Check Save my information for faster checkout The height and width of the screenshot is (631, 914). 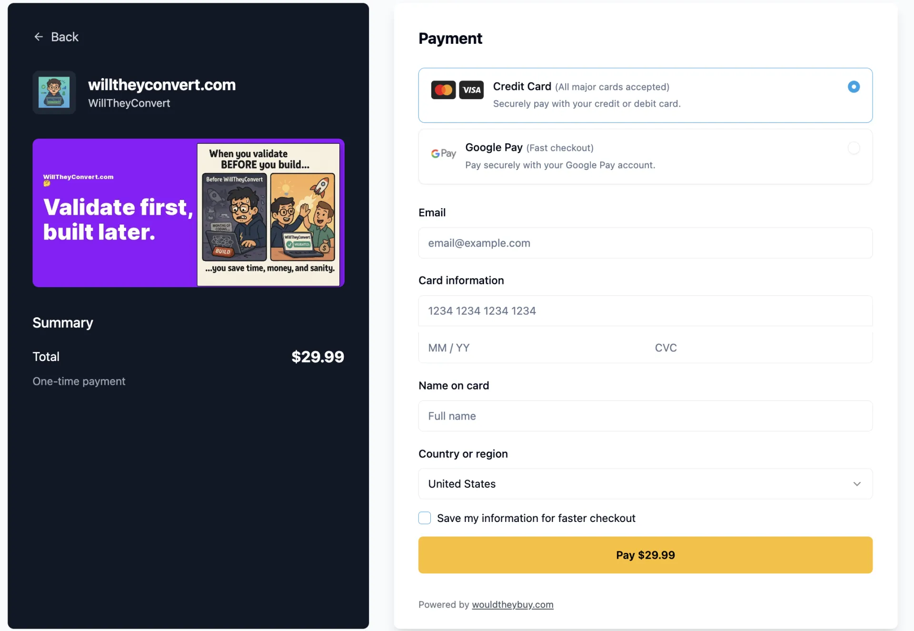point(425,518)
